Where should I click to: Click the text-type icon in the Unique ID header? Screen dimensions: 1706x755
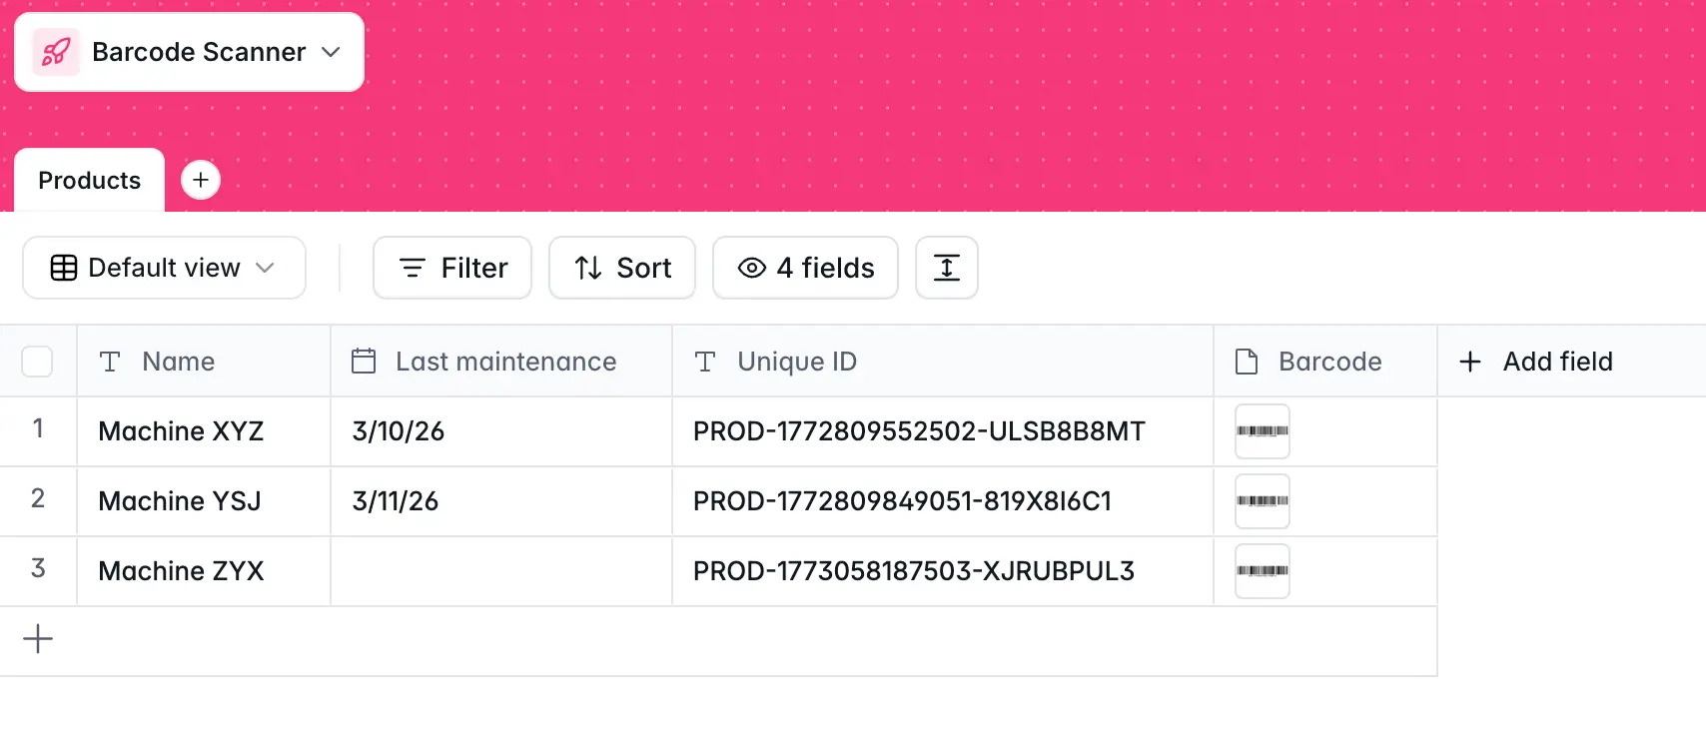click(x=705, y=362)
